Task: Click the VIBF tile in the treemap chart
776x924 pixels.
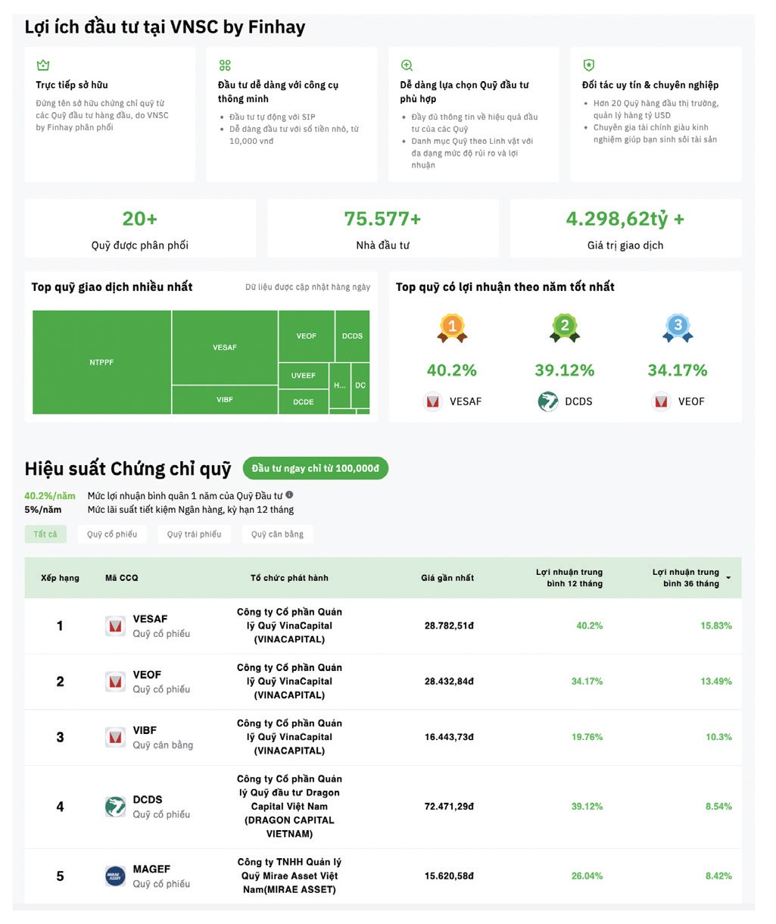Action: pyautogui.click(x=224, y=399)
